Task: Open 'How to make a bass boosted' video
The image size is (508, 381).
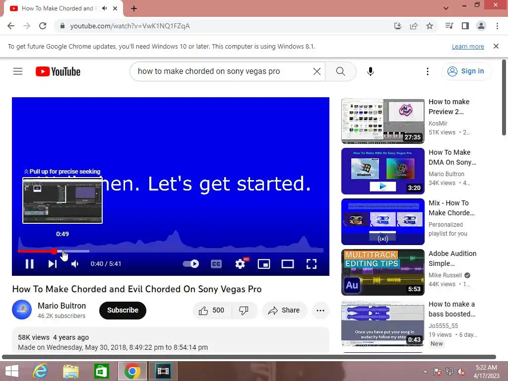Action: [x=382, y=323]
